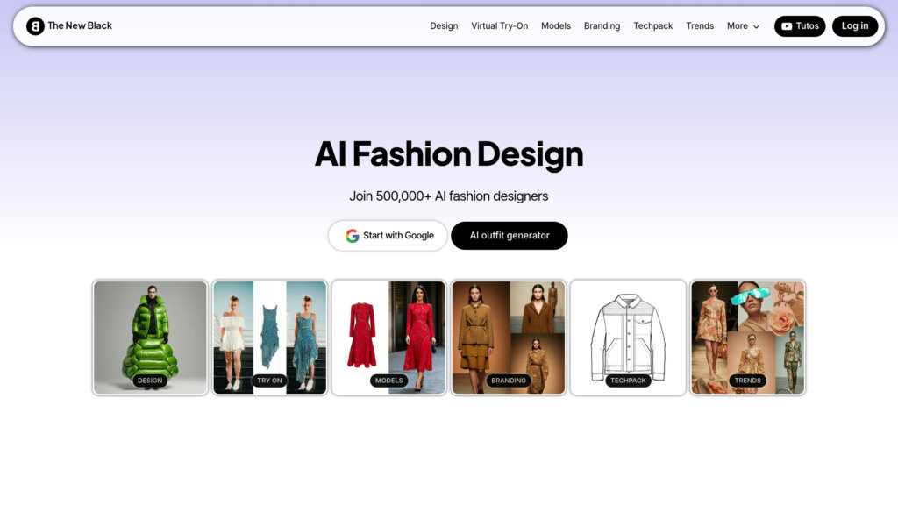Open the TRY ON dress thumbnail
The image size is (898, 505).
click(270, 338)
